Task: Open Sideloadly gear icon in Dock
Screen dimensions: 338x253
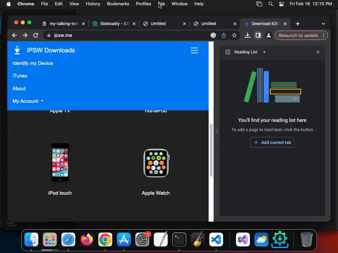Action: (x=280, y=239)
